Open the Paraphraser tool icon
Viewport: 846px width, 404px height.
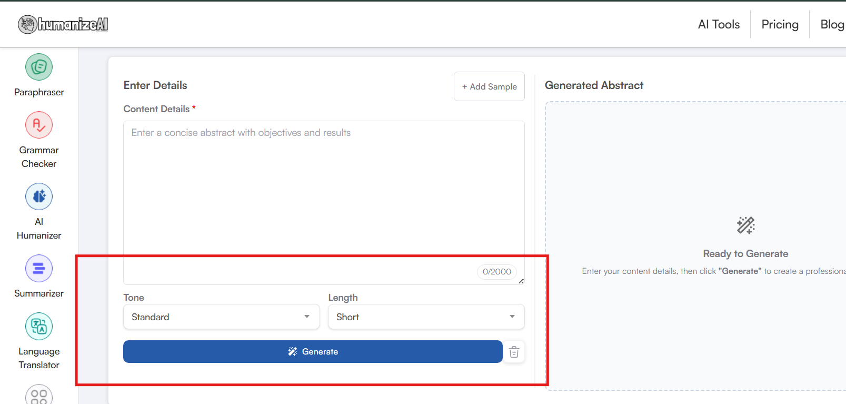39,67
